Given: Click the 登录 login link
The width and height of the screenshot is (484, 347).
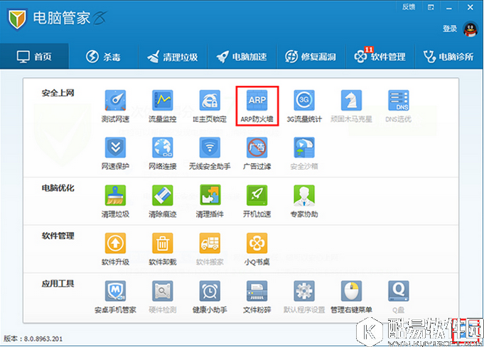Looking at the screenshot, I should tap(450, 28).
